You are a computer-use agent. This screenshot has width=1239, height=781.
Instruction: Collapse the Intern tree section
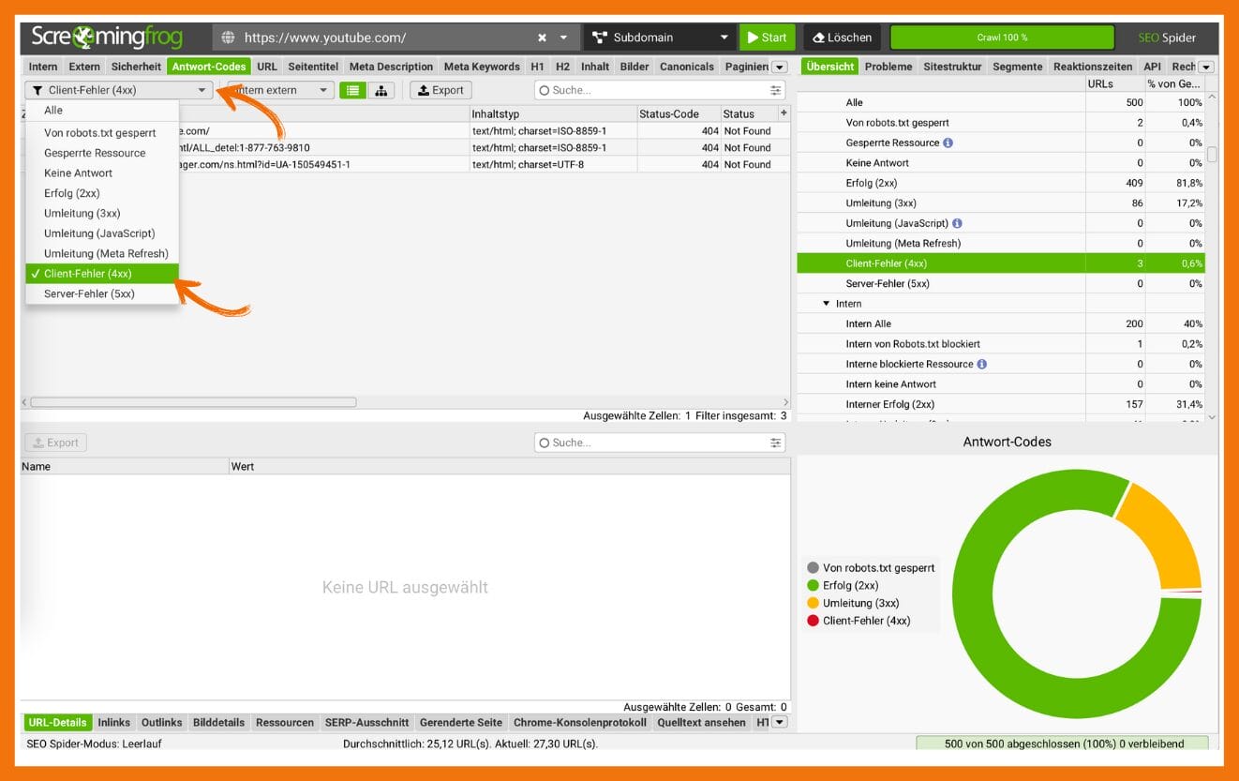[826, 304]
